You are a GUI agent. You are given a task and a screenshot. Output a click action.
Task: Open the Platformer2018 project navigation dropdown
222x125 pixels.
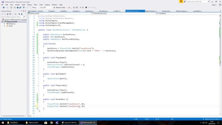click(x=60, y=14)
